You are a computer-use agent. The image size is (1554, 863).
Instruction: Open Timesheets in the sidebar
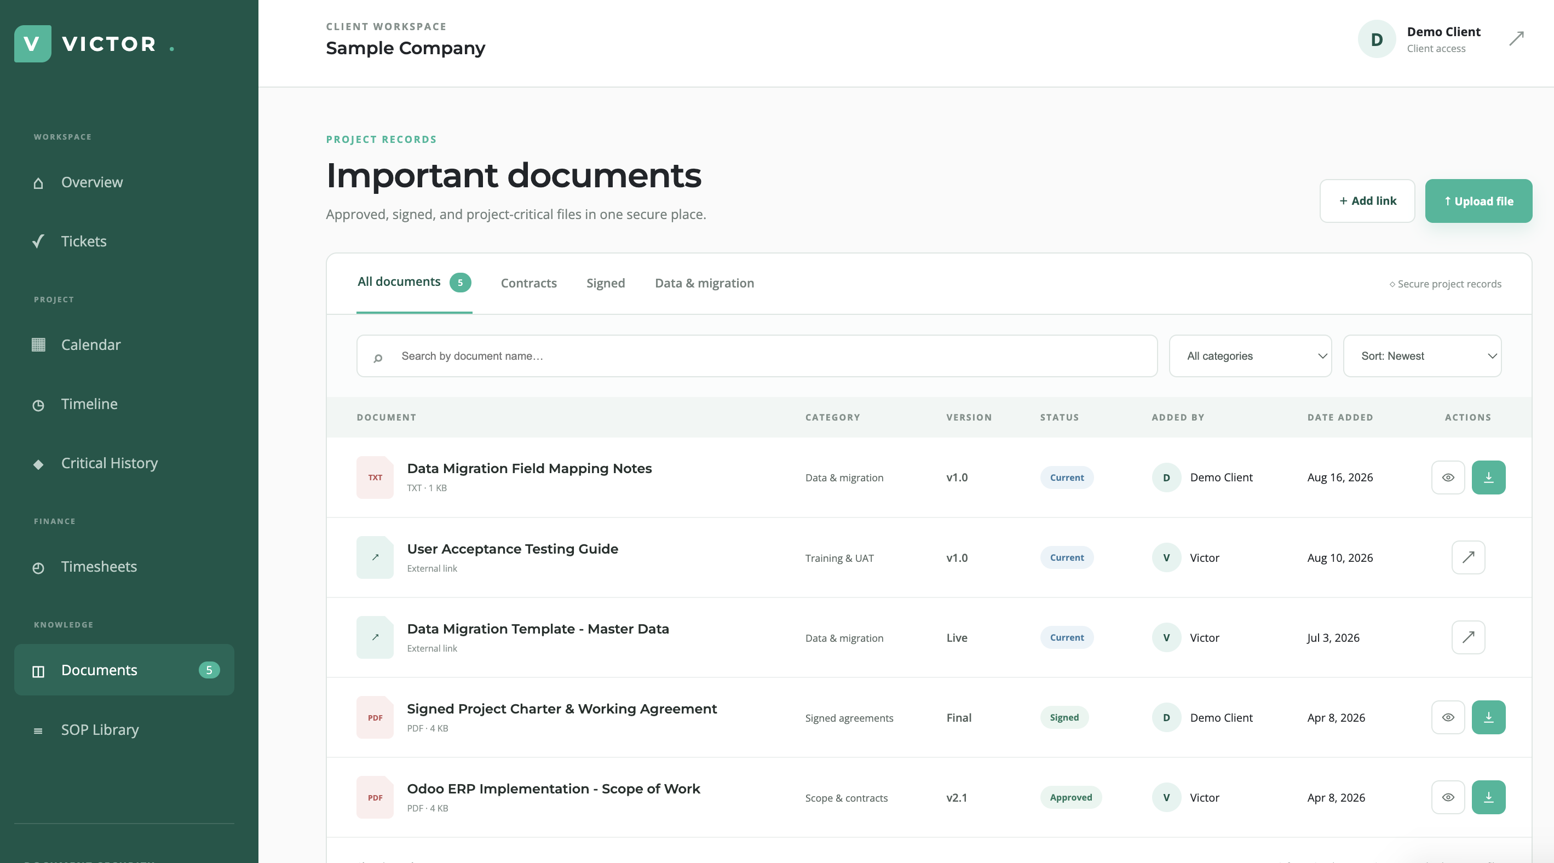point(124,567)
